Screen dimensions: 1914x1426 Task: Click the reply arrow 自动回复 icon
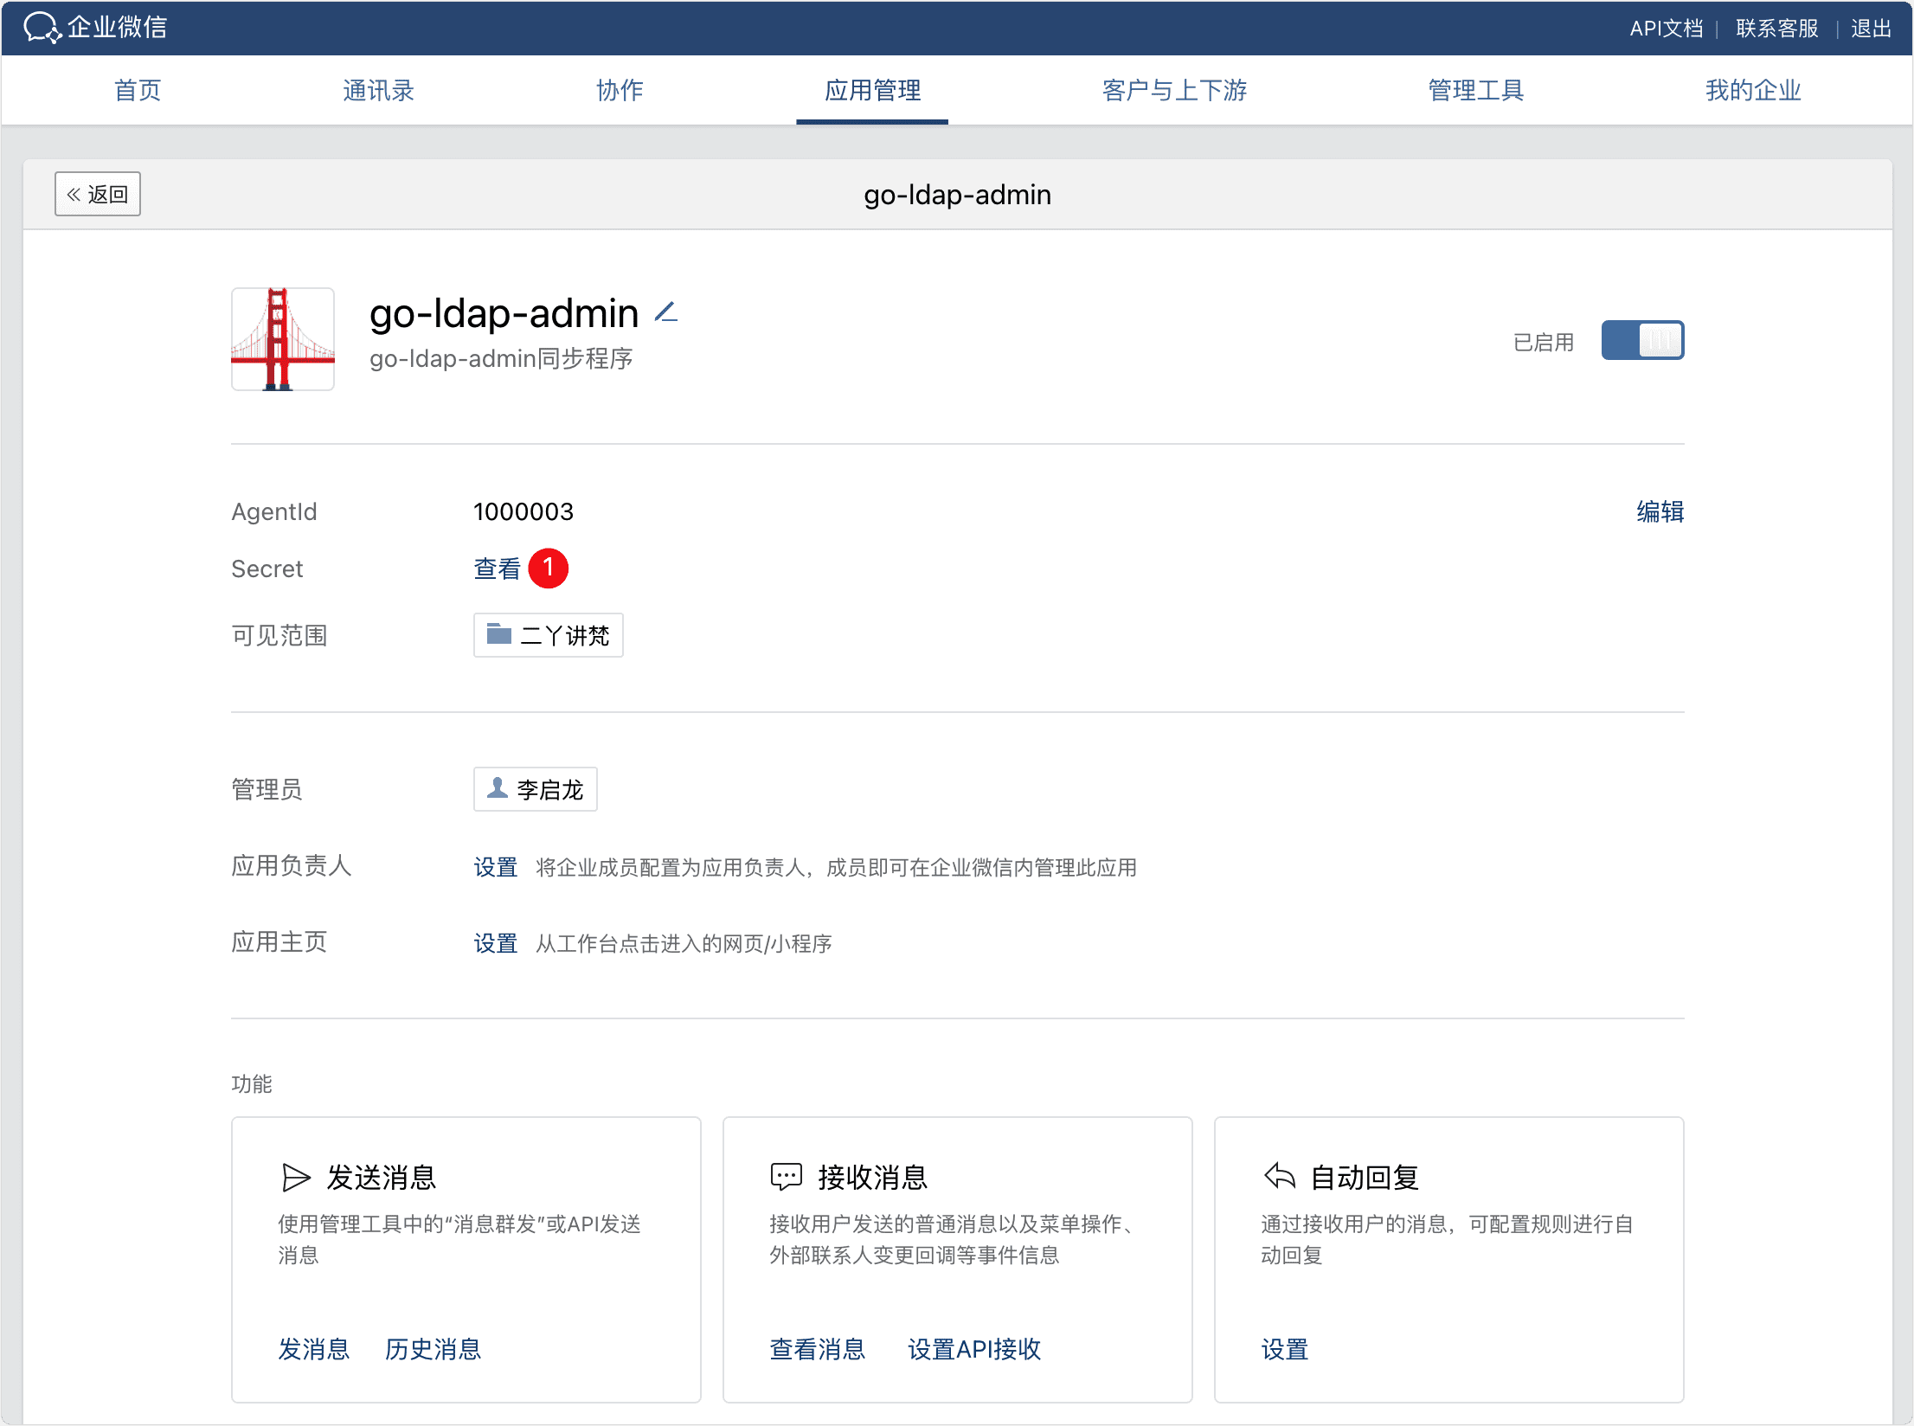click(x=1279, y=1176)
